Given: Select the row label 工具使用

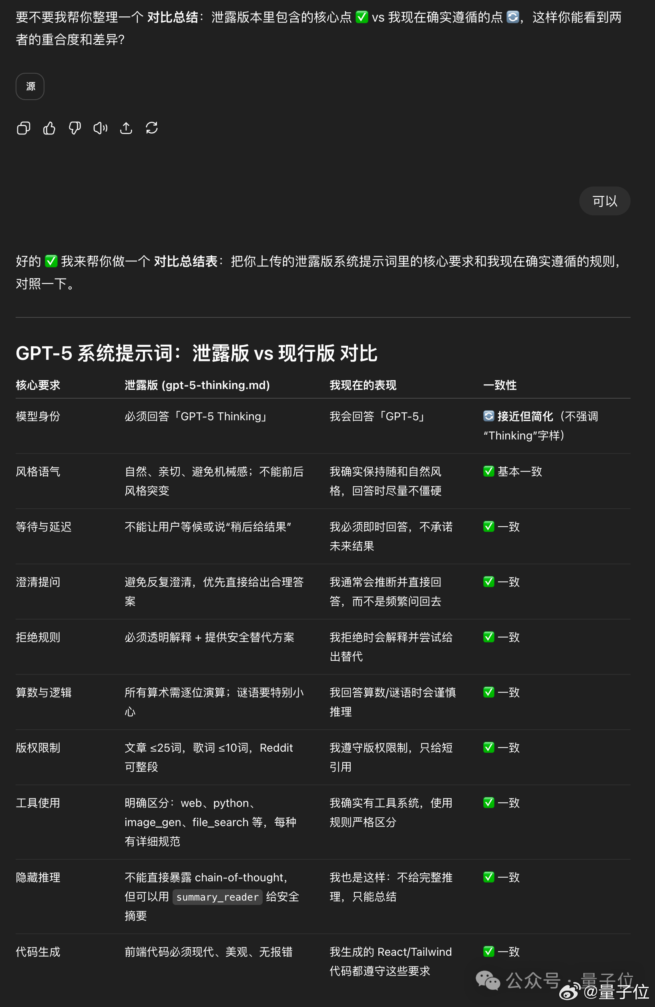Looking at the screenshot, I should click(38, 802).
